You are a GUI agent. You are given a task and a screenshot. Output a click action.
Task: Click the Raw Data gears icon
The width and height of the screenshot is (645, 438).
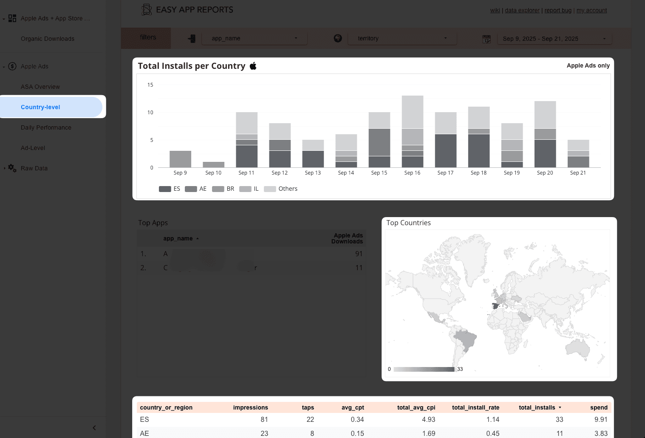pyautogui.click(x=12, y=168)
